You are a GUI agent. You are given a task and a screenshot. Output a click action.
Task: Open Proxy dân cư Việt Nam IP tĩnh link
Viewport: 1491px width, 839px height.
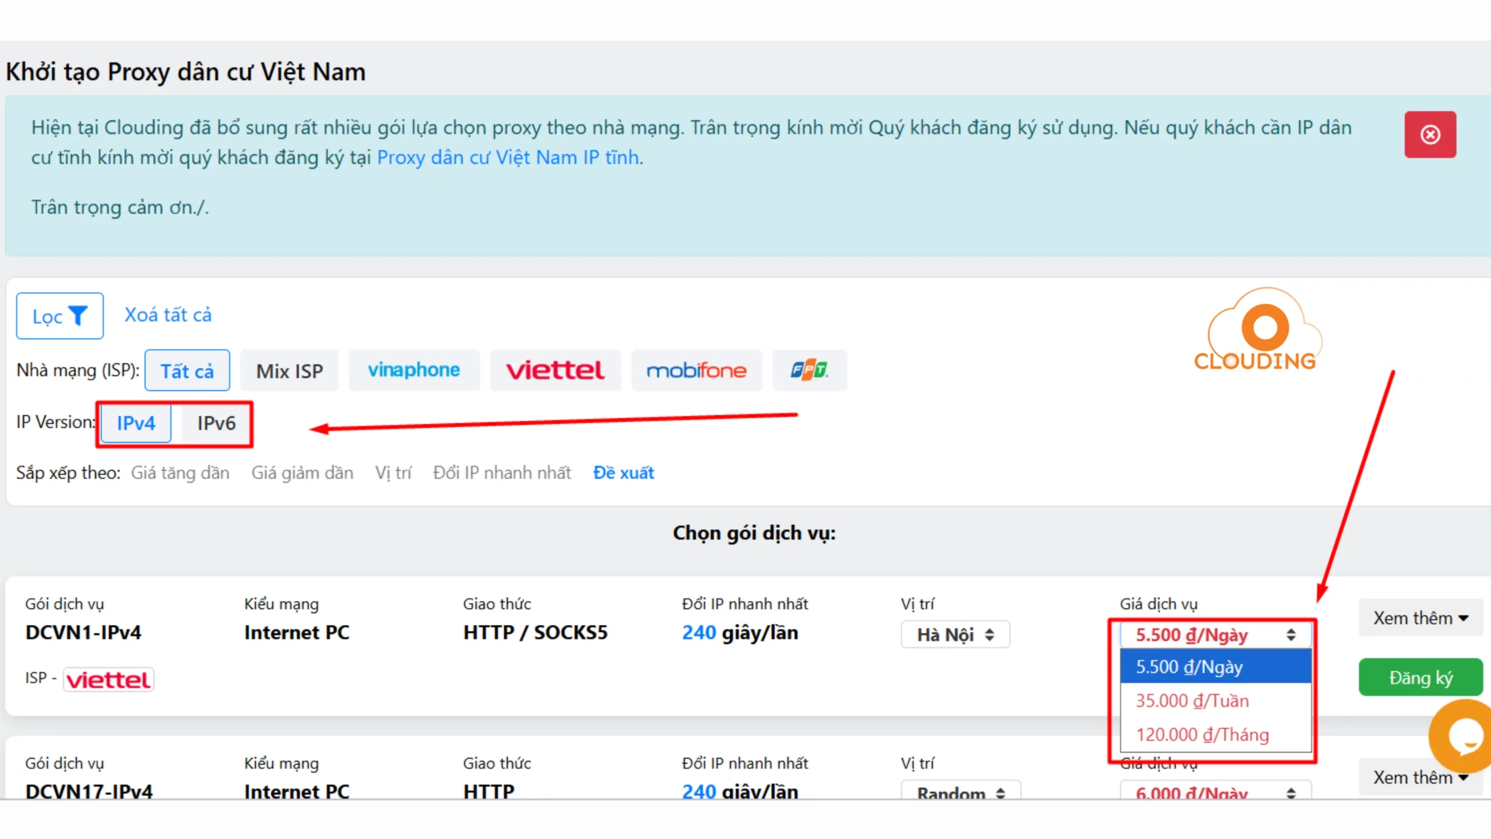click(508, 157)
